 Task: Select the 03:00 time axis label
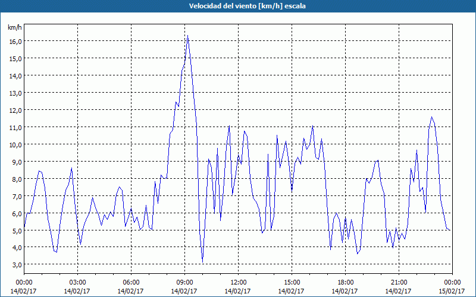click(x=78, y=283)
